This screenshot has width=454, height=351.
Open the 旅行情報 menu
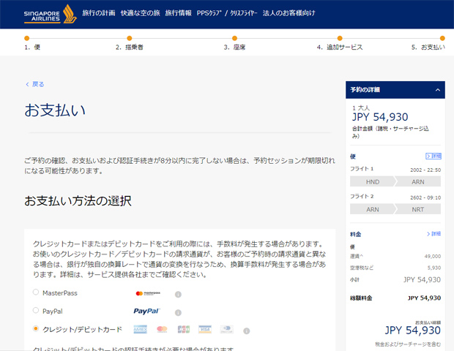179,13
